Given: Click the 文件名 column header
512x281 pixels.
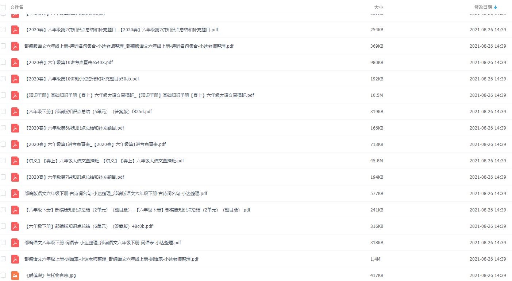Looking at the screenshot, I should coord(15,7).
